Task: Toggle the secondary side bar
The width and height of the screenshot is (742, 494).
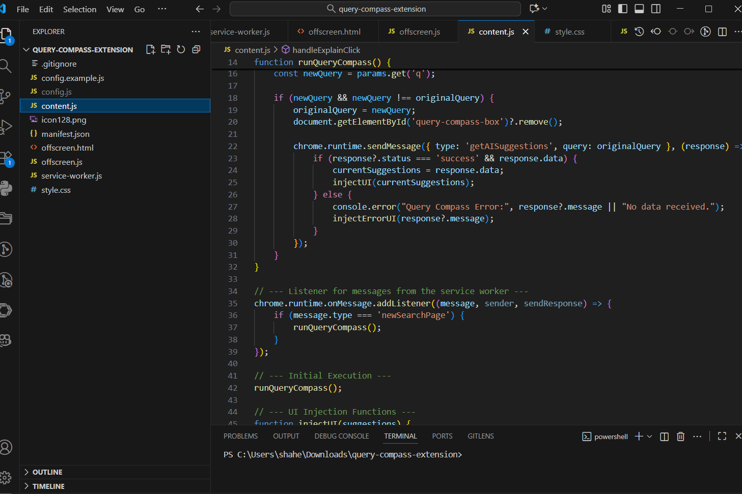Action: tap(656, 9)
